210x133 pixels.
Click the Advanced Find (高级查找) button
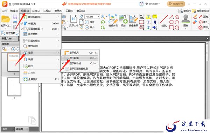click(x=200, y=11)
